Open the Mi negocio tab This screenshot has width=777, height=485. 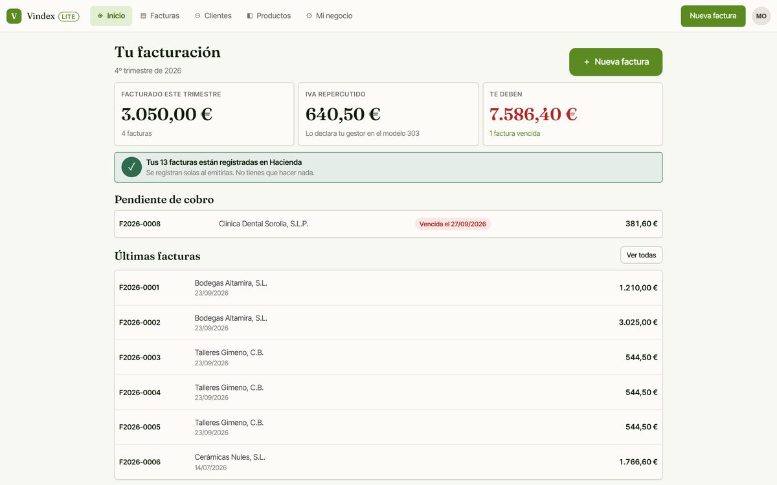click(x=329, y=16)
